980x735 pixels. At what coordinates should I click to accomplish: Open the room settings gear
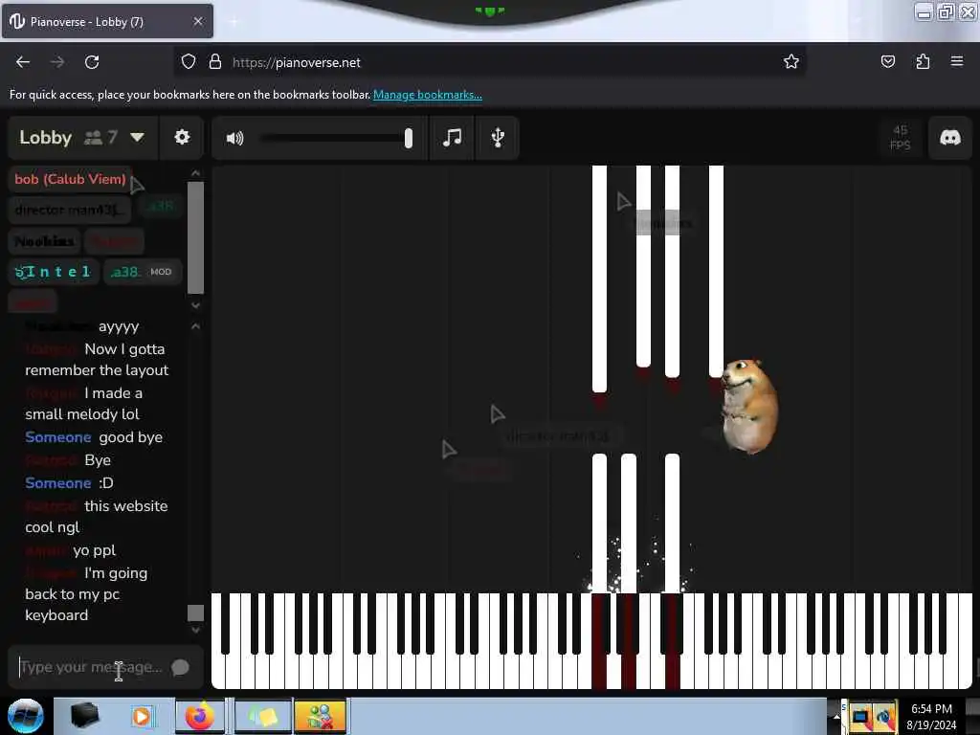pyautogui.click(x=182, y=137)
